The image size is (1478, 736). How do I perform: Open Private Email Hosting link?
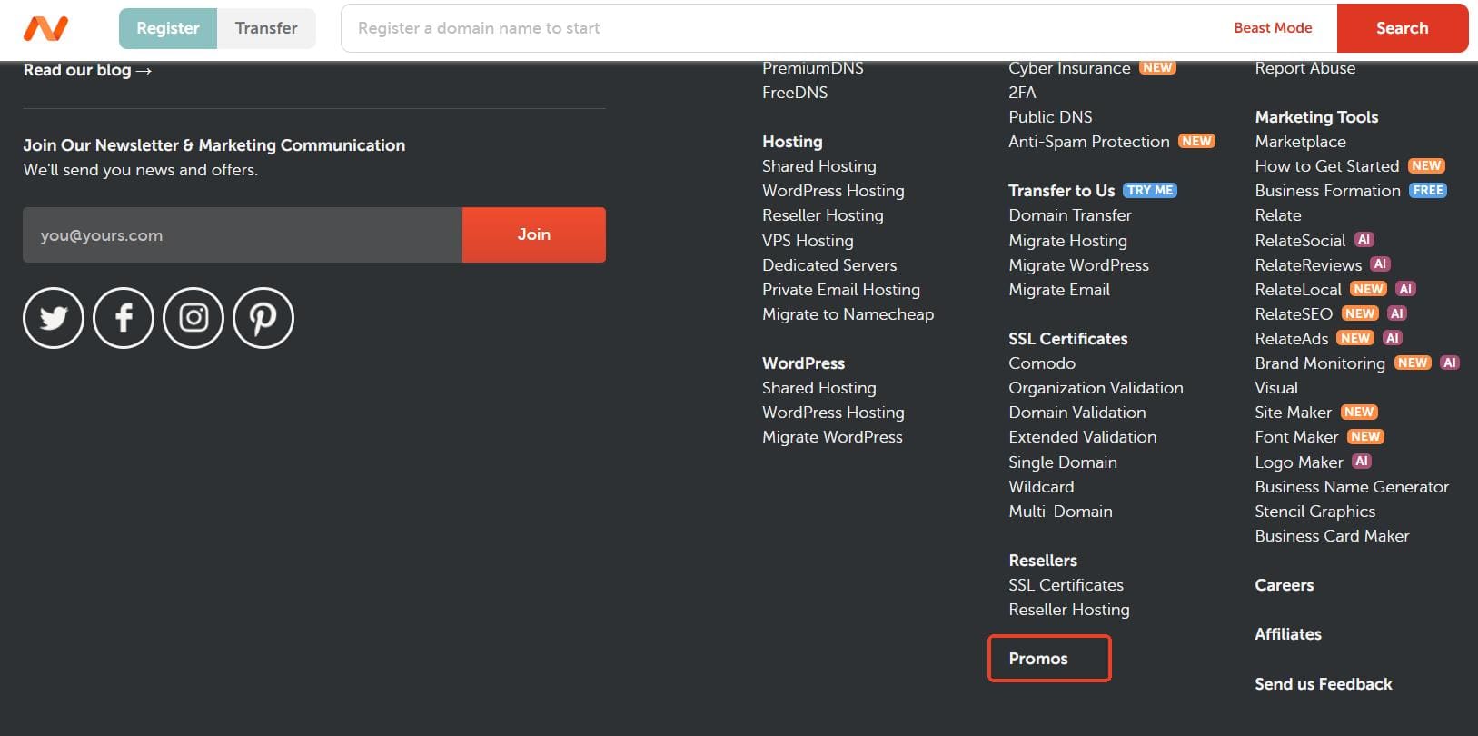pos(841,290)
